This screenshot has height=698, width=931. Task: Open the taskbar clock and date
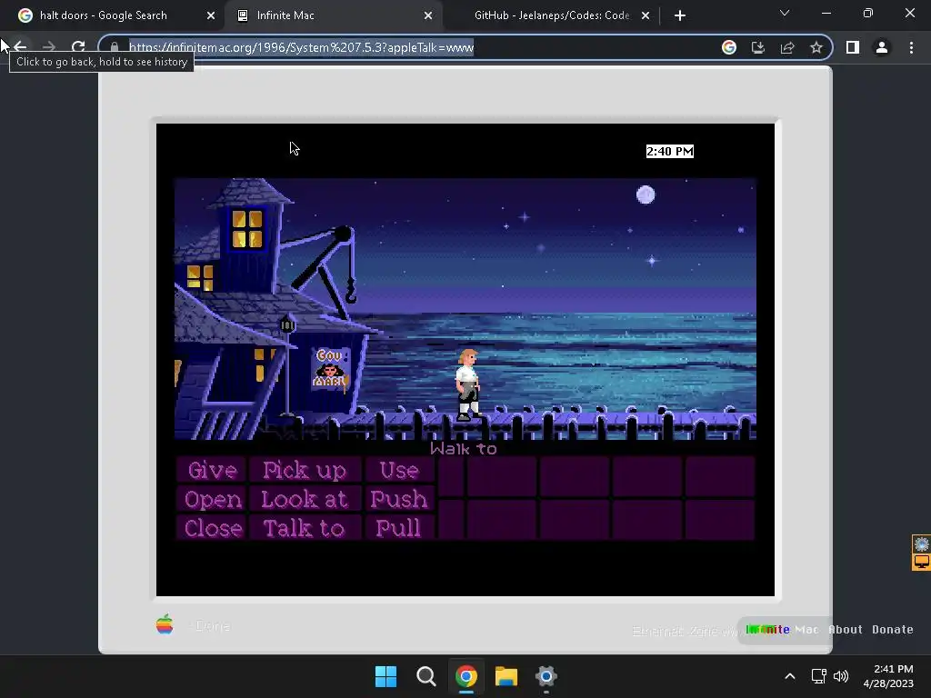click(x=888, y=676)
